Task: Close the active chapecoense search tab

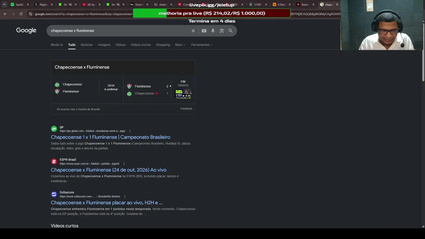Action: 337,5
